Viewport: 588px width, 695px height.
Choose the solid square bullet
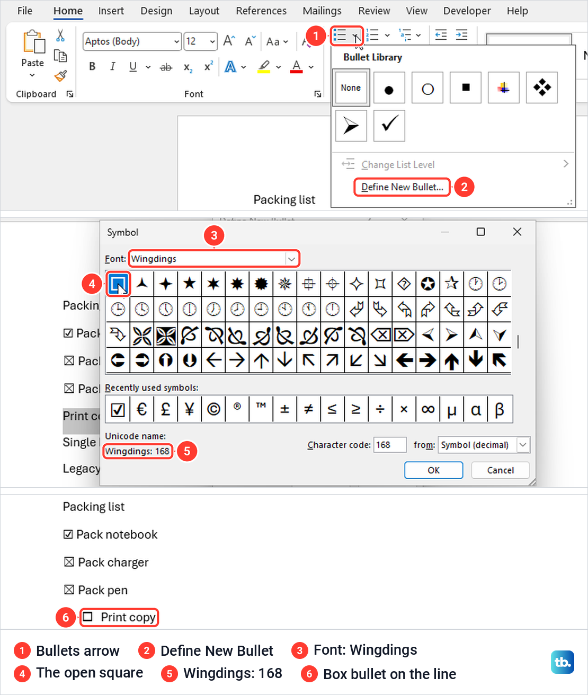point(466,87)
